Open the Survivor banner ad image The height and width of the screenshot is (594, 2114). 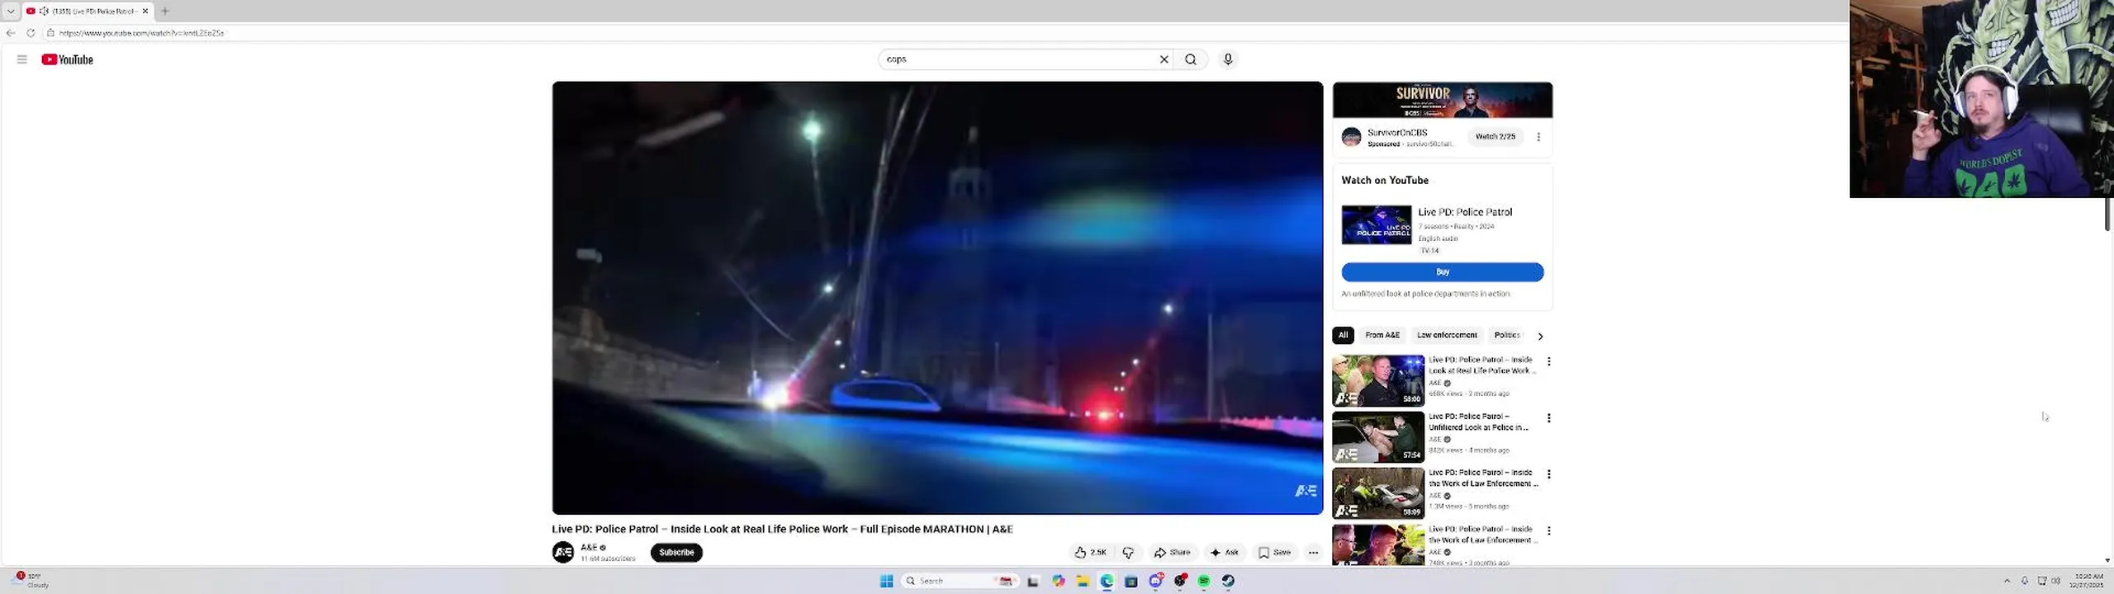[1442, 101]
